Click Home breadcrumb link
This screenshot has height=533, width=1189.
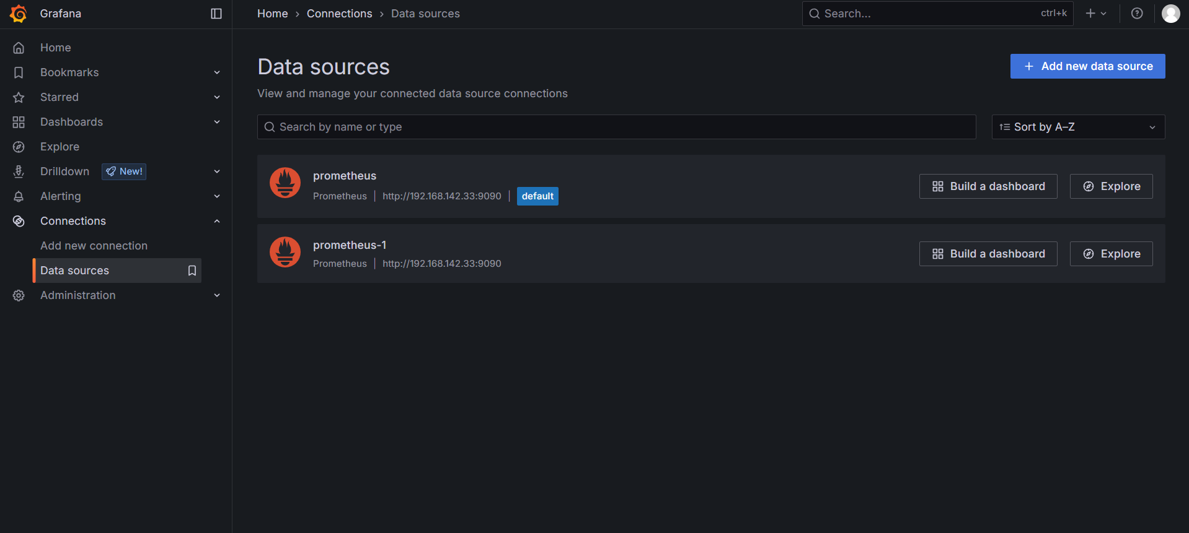[273, 14]
